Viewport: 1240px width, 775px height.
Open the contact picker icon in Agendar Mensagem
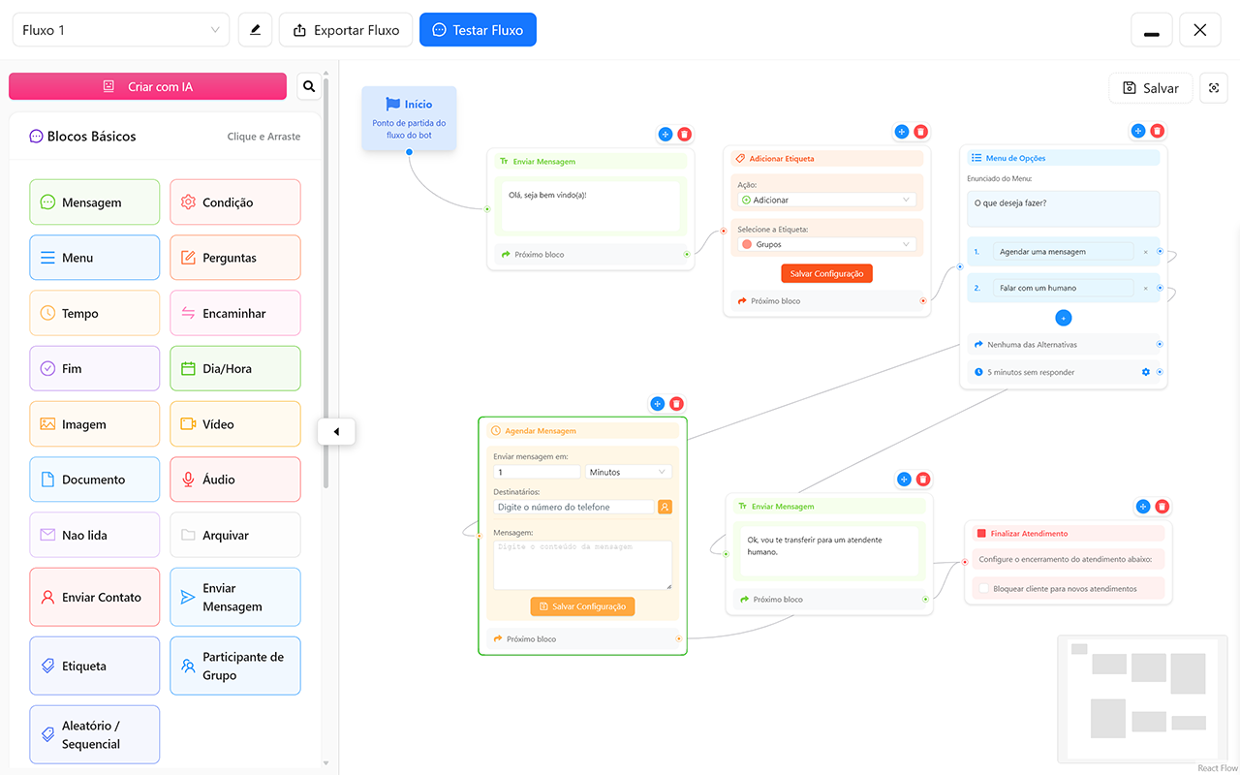[665, 506]
